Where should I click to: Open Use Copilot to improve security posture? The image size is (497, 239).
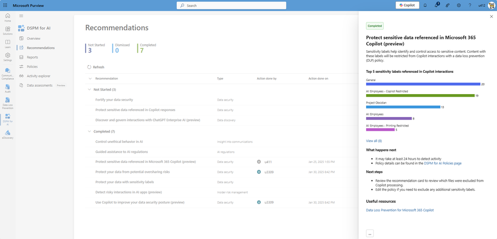tap(140, 202)
